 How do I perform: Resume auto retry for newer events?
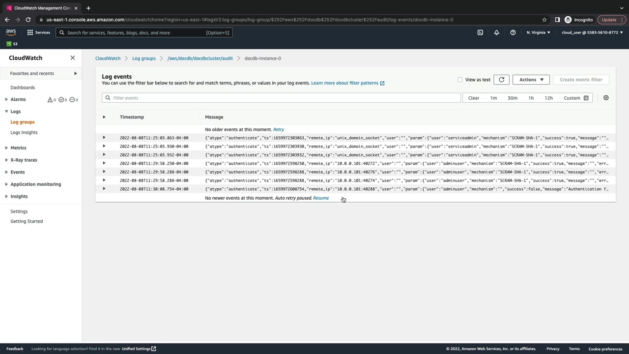pos(321,198)
